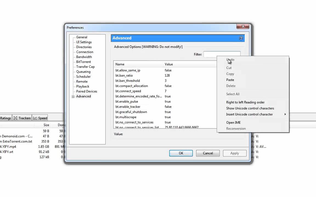Open the Queueing page
Viewport: 316px width, 197px height.
pyautogui.click(x=83, y=72)
